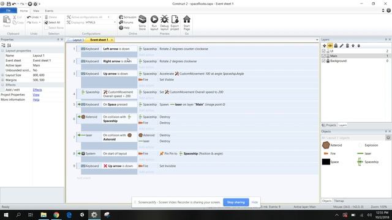Open the tab list dropdown arrow

point(317,40)
